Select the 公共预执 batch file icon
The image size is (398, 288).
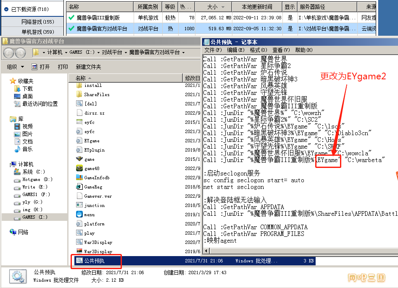pos(79,261)
